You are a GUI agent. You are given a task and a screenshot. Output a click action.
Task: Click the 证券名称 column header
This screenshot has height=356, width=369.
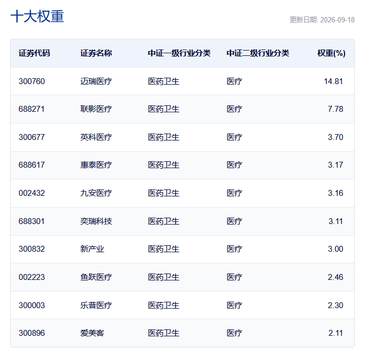(x=96, y=53)
